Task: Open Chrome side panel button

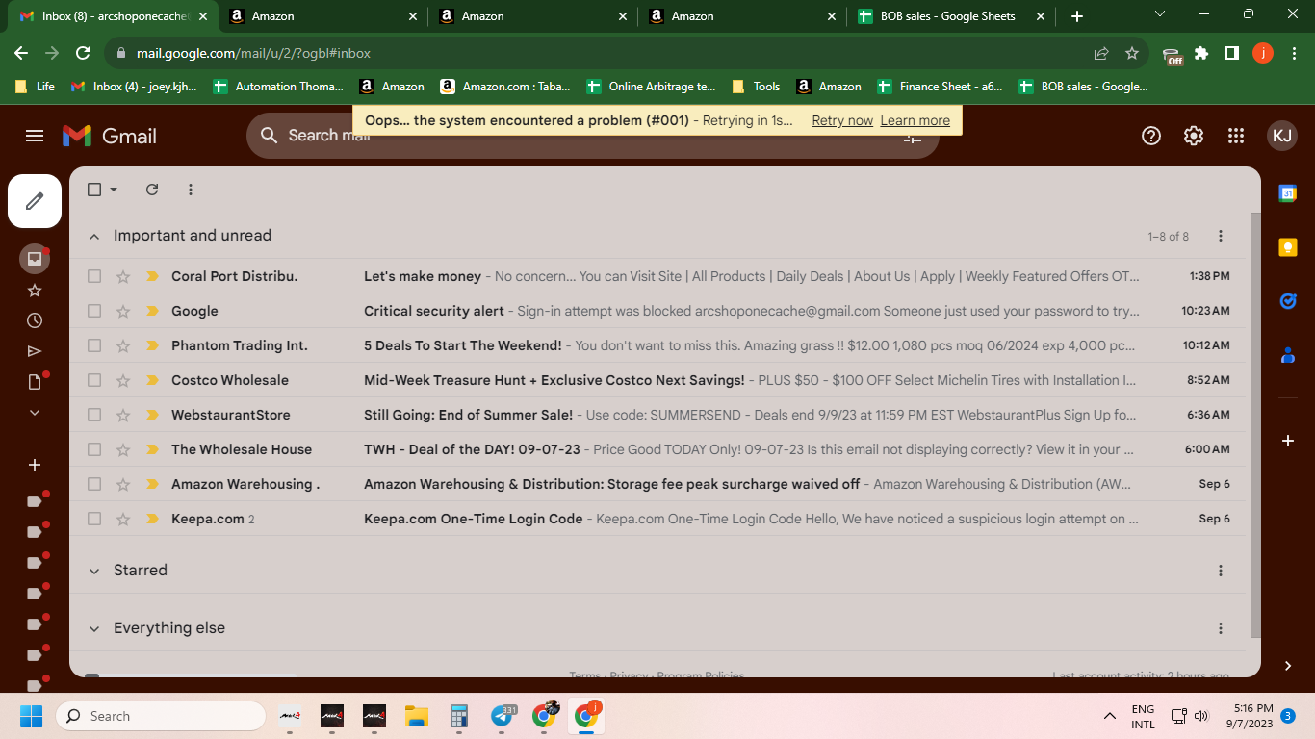Action: [x=1232, y=53]
